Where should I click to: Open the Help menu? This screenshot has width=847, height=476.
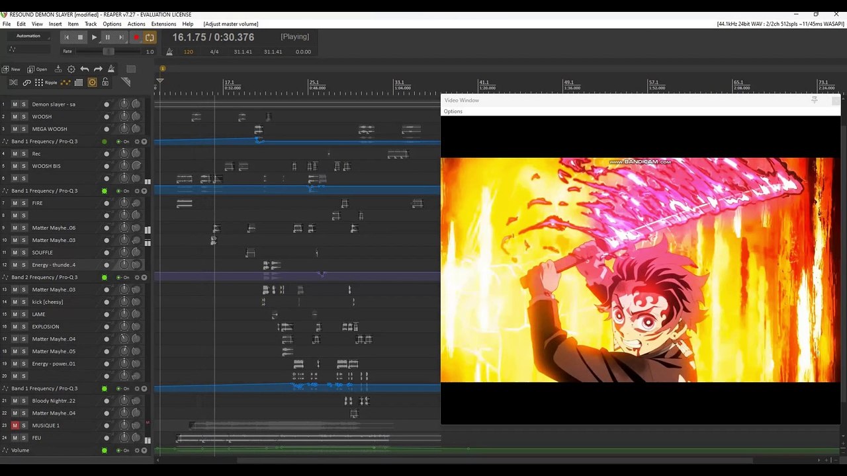coord(188,24)
